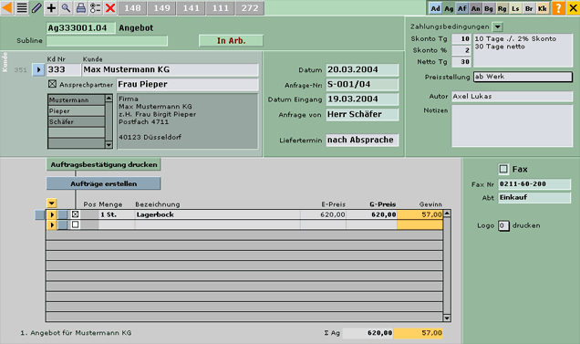Select the pencil edit icon
The image size is (580, 344).
[x=36, y=8]
